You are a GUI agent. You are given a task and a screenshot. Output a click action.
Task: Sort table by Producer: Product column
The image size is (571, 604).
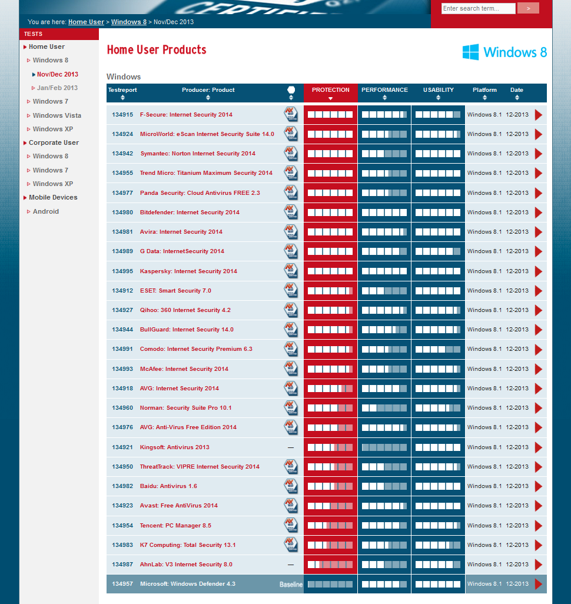[208, 98]
